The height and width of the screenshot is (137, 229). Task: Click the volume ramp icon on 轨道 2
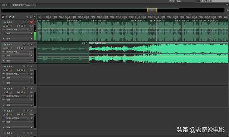click(x=4, y=48)
